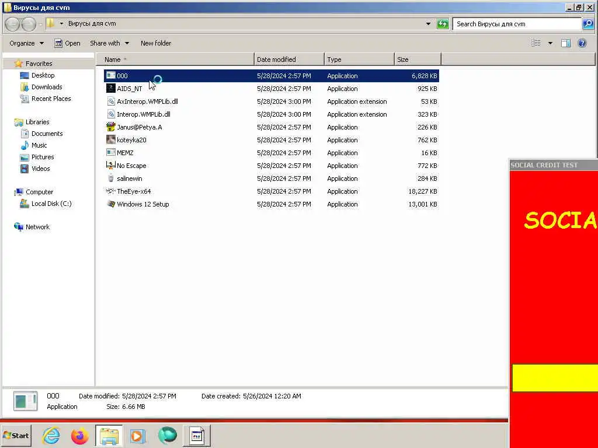
Task: Select Libraries in the navigation pane
Action: click(x=37, y=122)
